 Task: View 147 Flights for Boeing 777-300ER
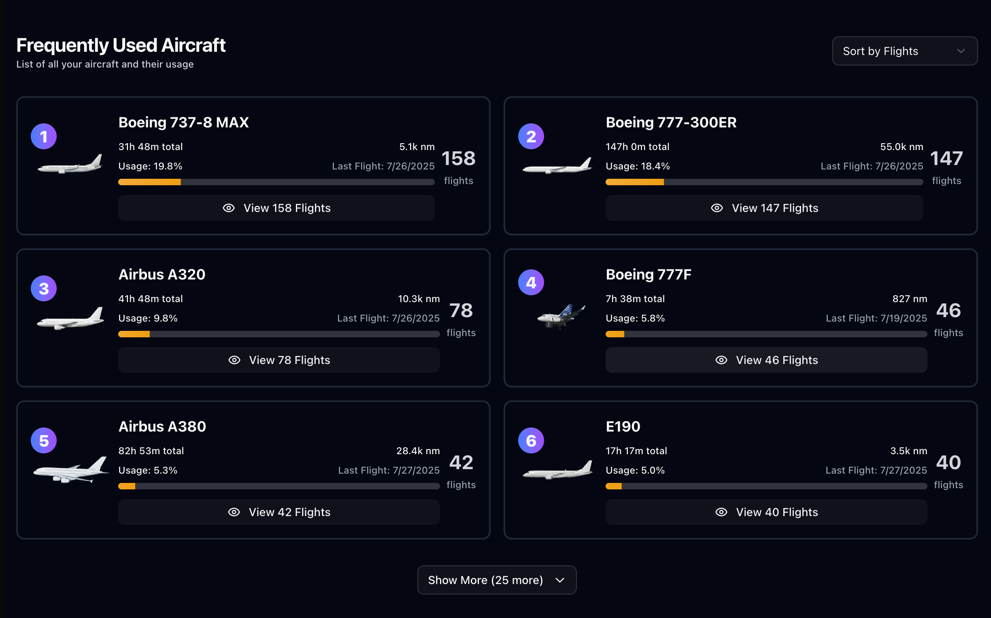764,208
